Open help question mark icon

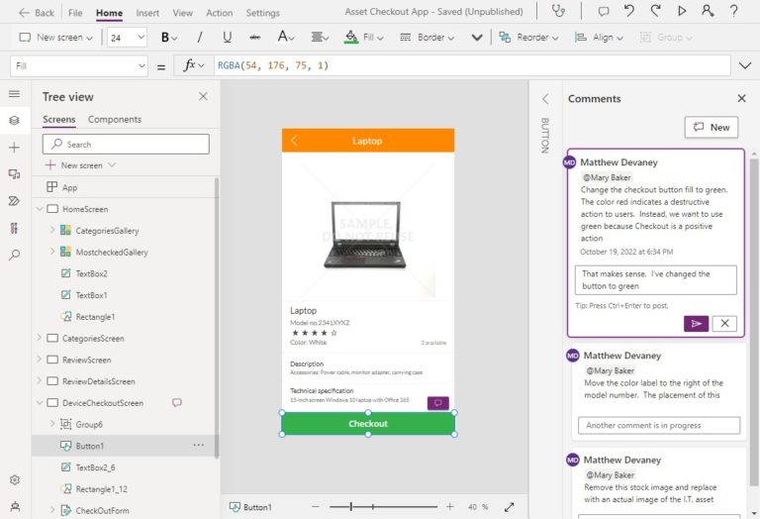click(734, 11)
